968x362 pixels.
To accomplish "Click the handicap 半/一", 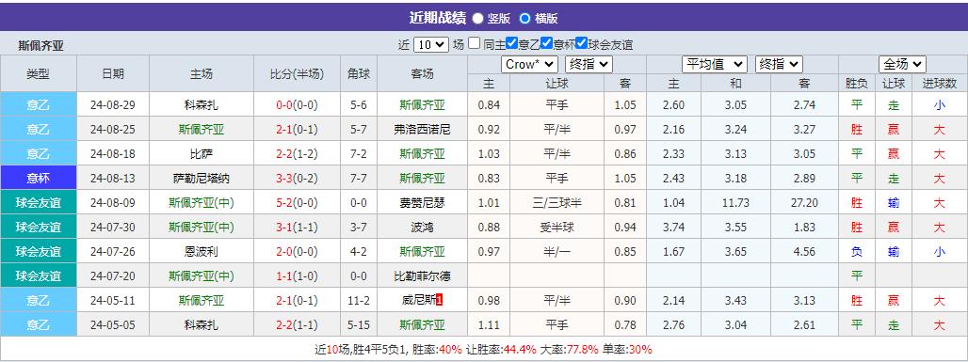I will tap(557, 252).
